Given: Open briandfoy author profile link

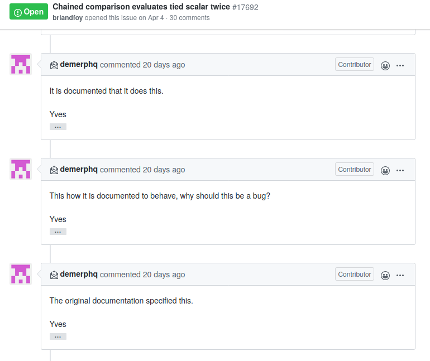Looking at the screenshot, I should click(68, 18).
